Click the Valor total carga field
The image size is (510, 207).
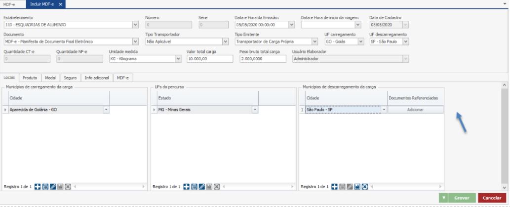[209, 59]
